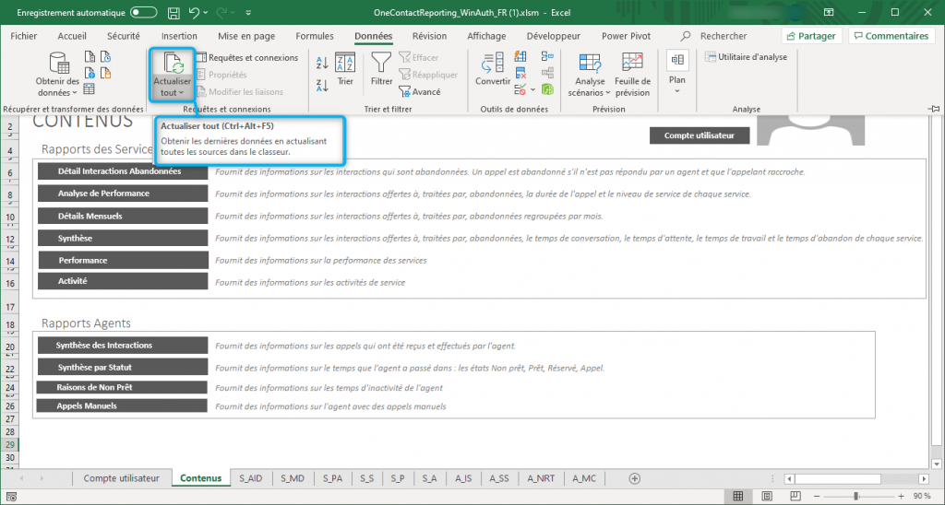This screenshot has width=945, height=505.
Task: Save the workbook with the floppy disk icon
Action: tap(173, 13)
